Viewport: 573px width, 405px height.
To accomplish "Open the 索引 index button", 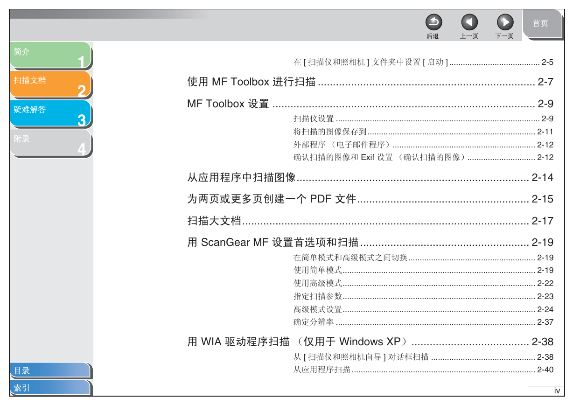I will tap(50, 388).
